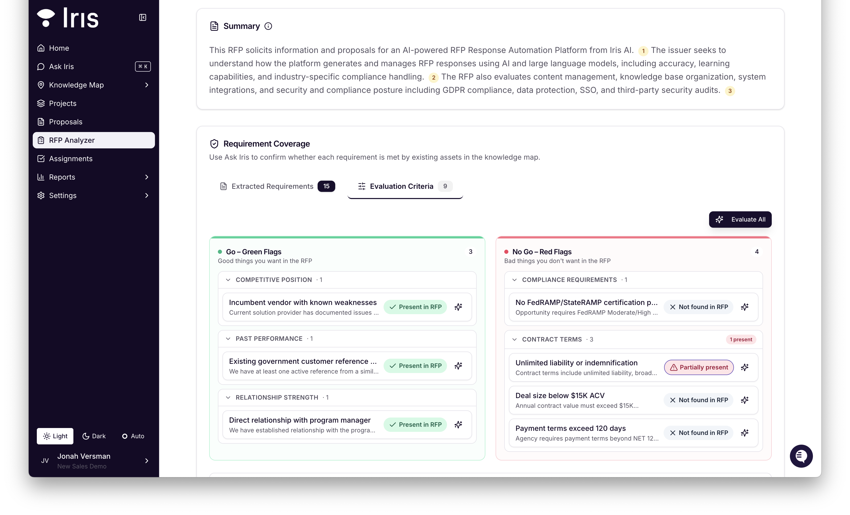The image size is (850, 515).
Task: Click Go – Green Flags heading
Action: (254, 252)
